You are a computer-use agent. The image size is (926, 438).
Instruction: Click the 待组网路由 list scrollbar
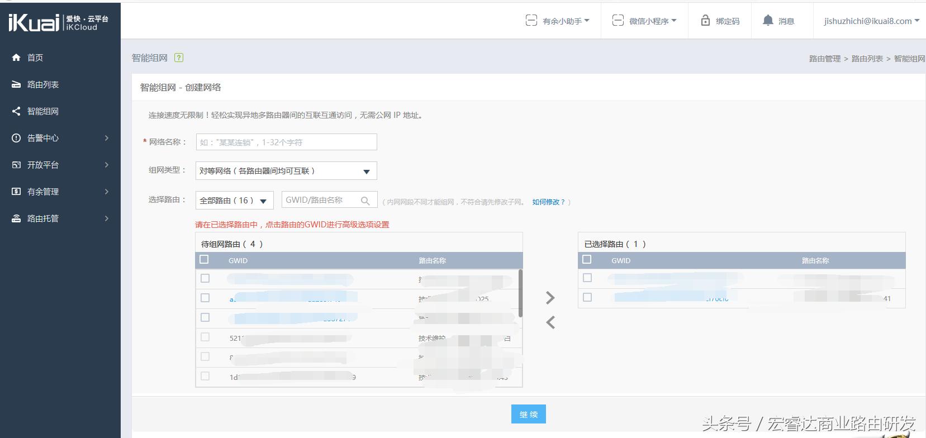point(521,293)
